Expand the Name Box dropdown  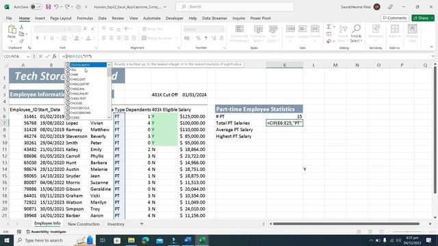[x=27, y=56]
